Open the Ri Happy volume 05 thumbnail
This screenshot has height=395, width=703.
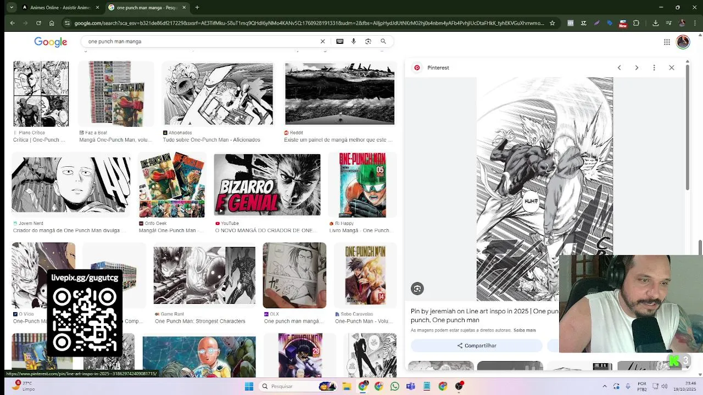(x=362, y=185)
